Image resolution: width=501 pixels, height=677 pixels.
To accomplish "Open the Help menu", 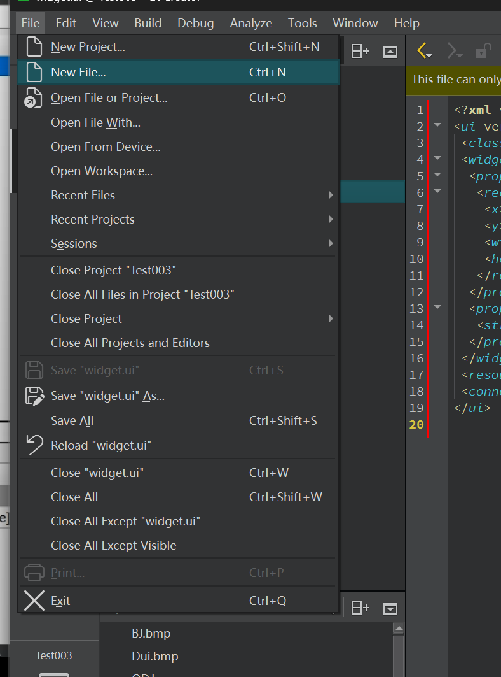I will point(406,24).
